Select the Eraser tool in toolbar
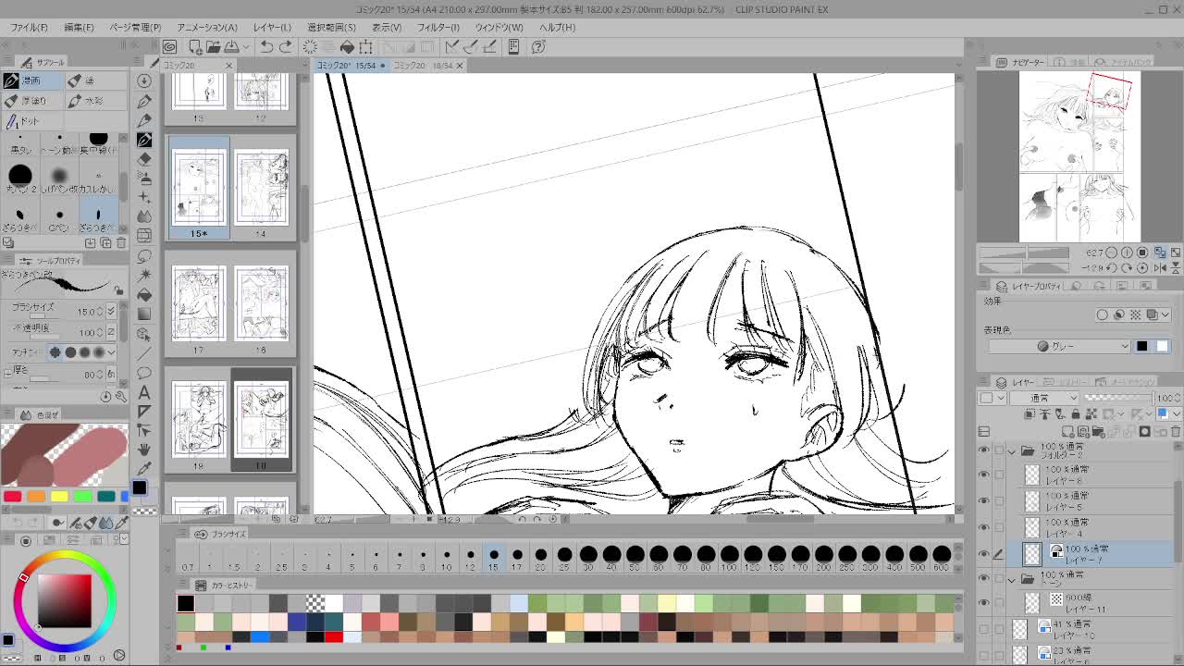The height and width of the screenshot is (666, 1184). tap(144, 158)
